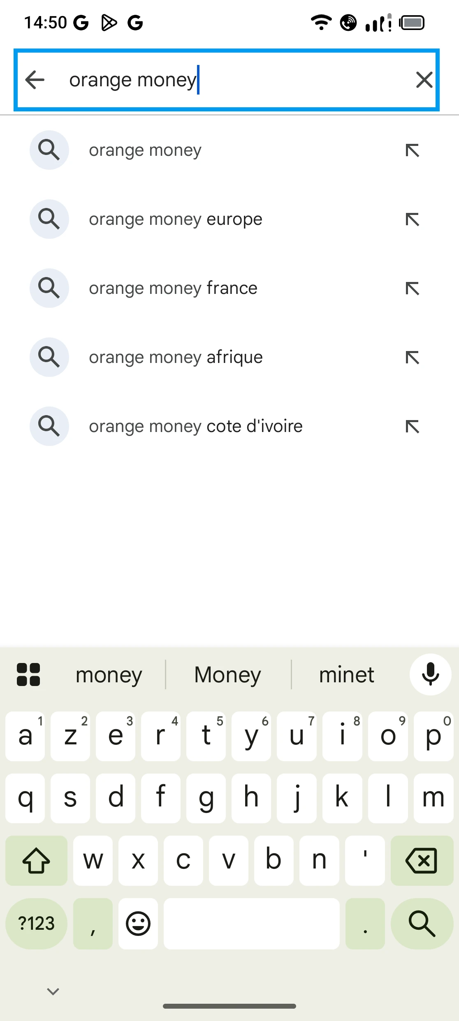459x1021 pixels.
Task: Select the 'orange money afrique' suggestion
Action: (x=176, y=358)
